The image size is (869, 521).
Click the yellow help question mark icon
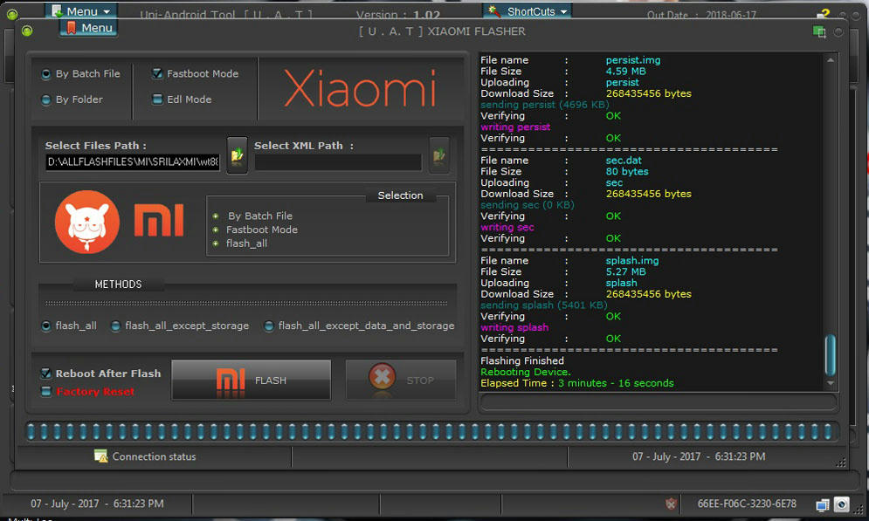click(x=824, y=13)
